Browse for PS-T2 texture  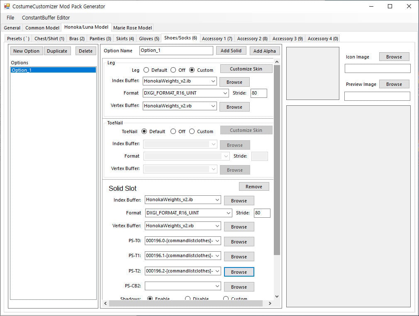coord(239,272)
